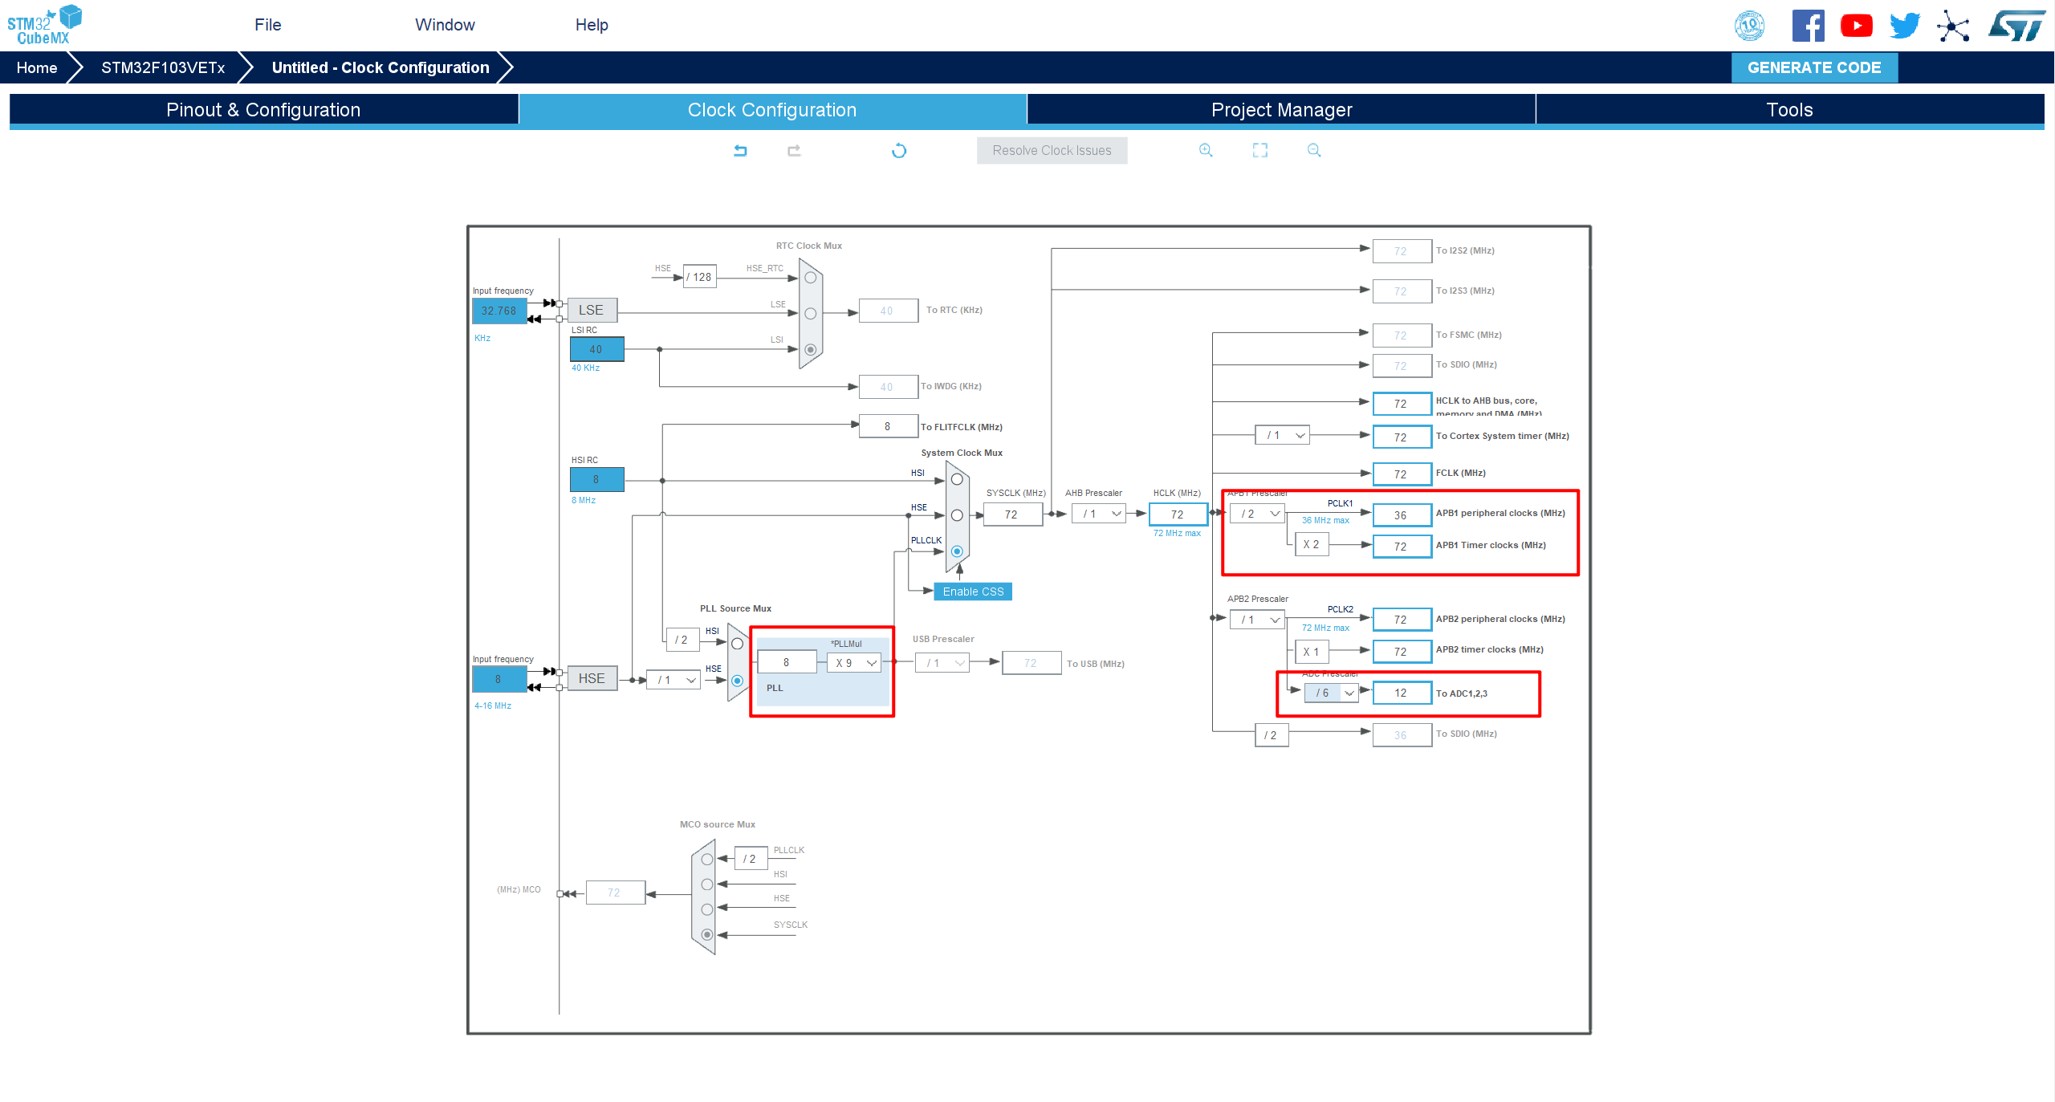The height and width of the screenshot is (1102, 2055).
Task: Click the undo arrow icon
Action: 740,150
